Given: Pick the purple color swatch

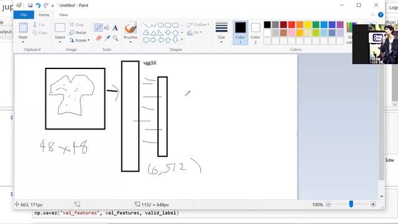Looking at the screenshot, I should coord(340,25).
